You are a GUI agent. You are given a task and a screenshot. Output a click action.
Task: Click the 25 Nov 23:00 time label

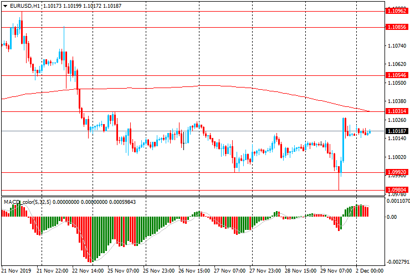tap(158, 270)
